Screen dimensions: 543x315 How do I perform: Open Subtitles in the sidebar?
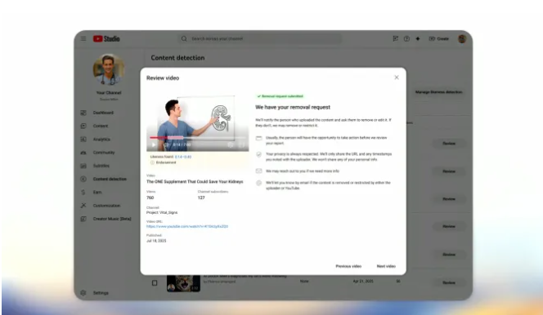pos(101,166)
